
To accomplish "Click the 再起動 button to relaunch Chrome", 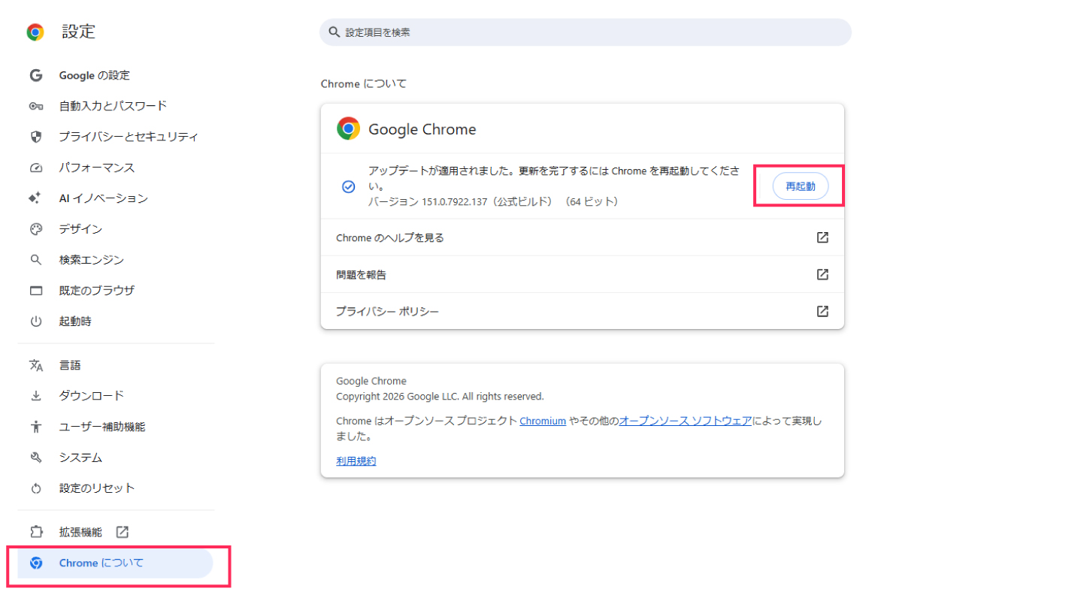I will (x=801, y=186).
